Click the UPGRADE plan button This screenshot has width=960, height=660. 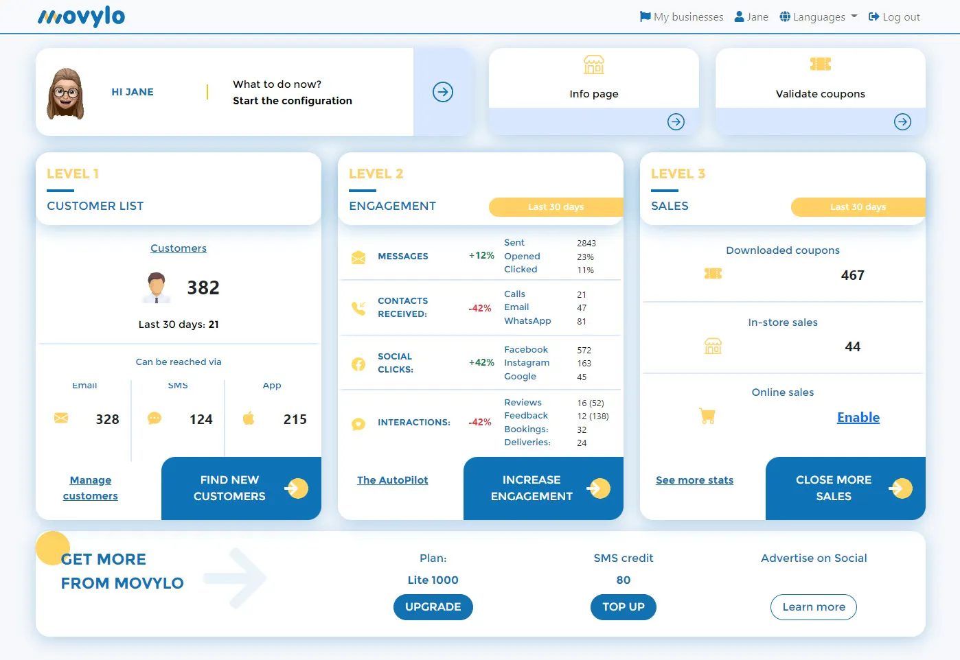pos(433,607)
